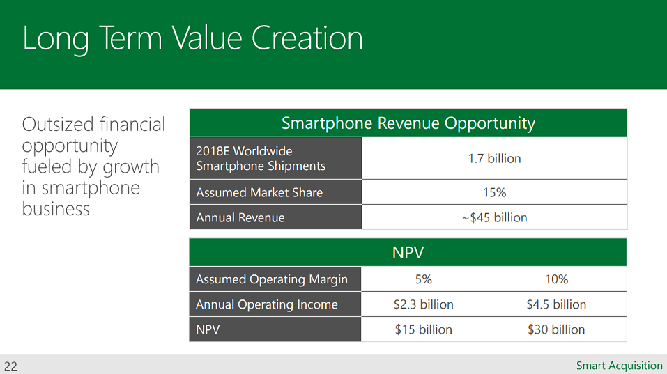Click the '15%' market share cell

(x=494, y=192)
